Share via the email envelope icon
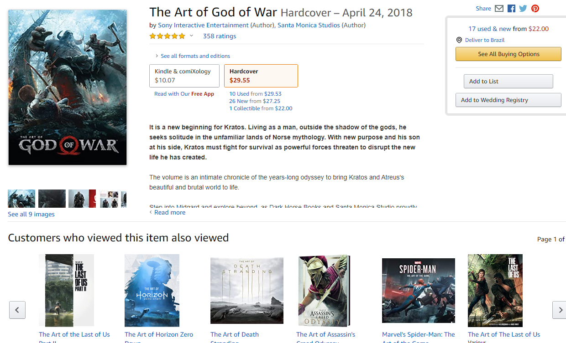 pos(499,9)
